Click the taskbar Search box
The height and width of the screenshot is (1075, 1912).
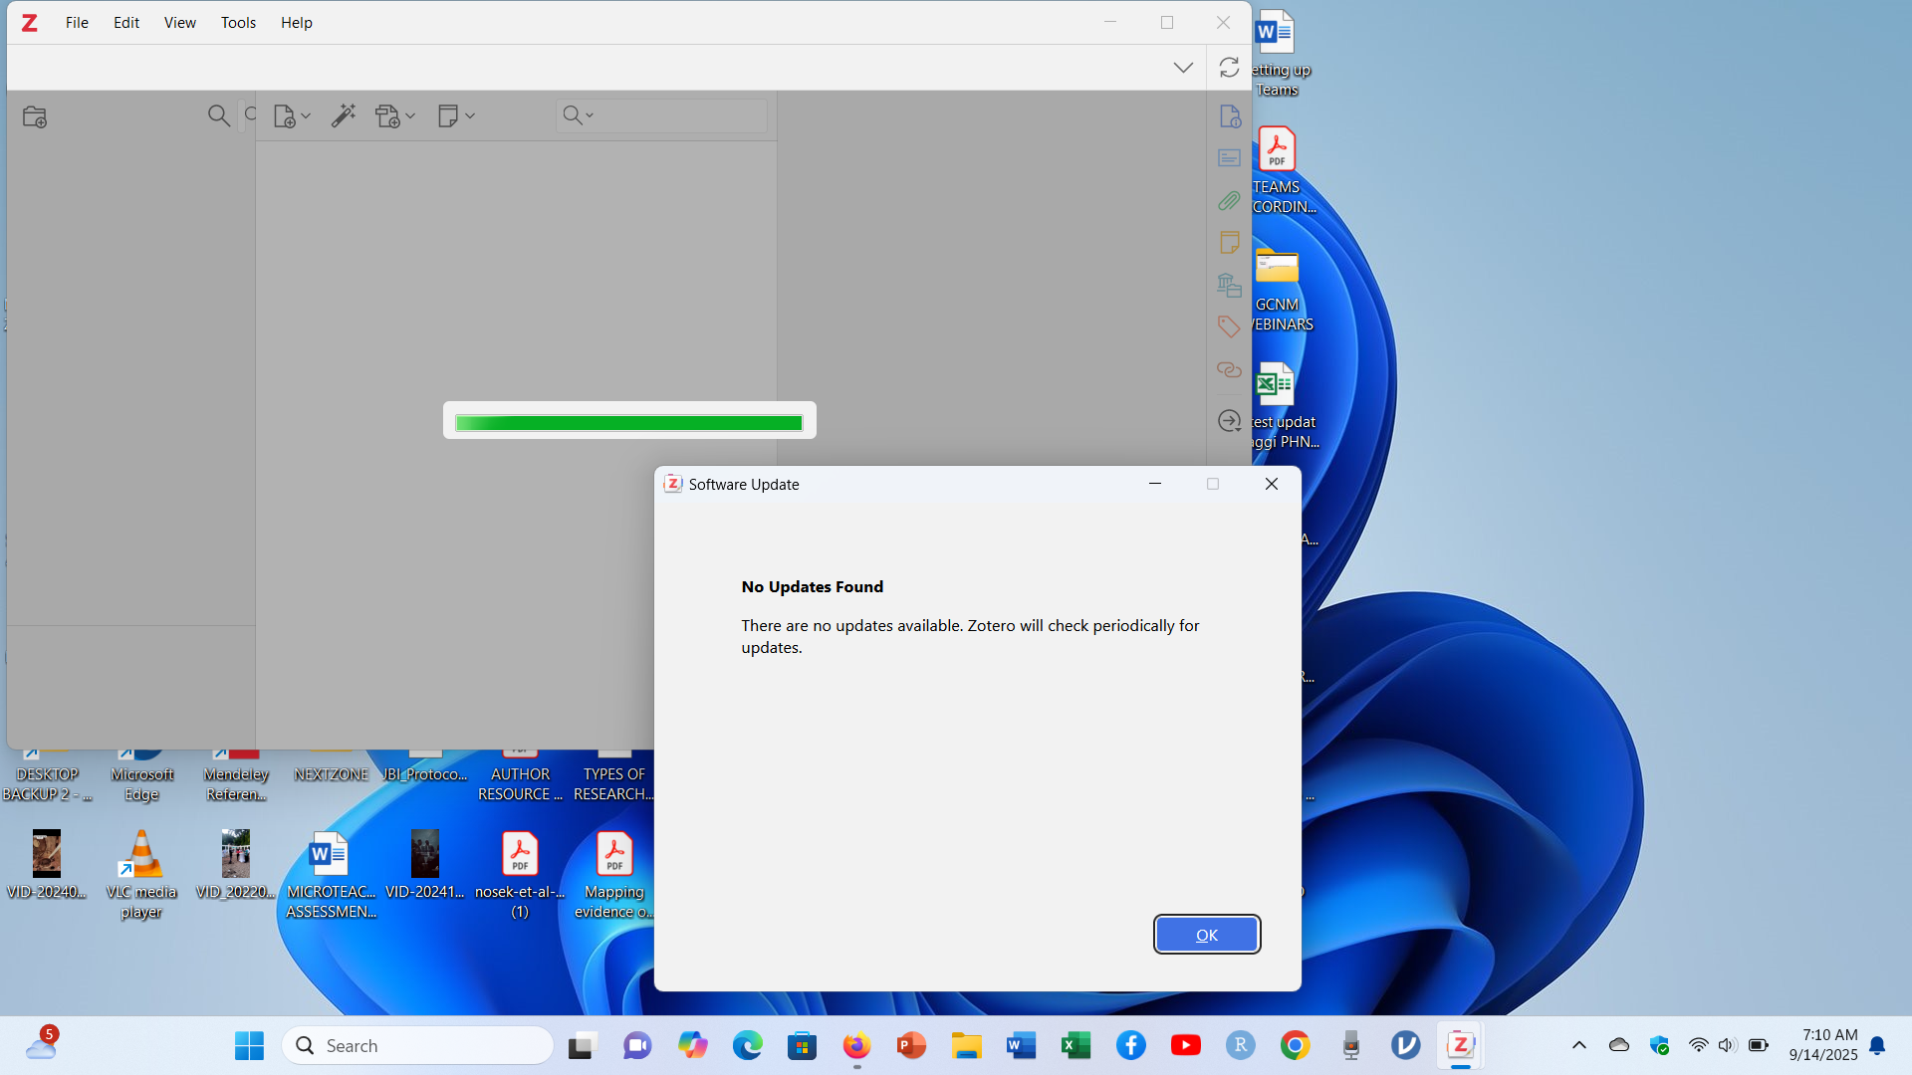pos(418,1045)
